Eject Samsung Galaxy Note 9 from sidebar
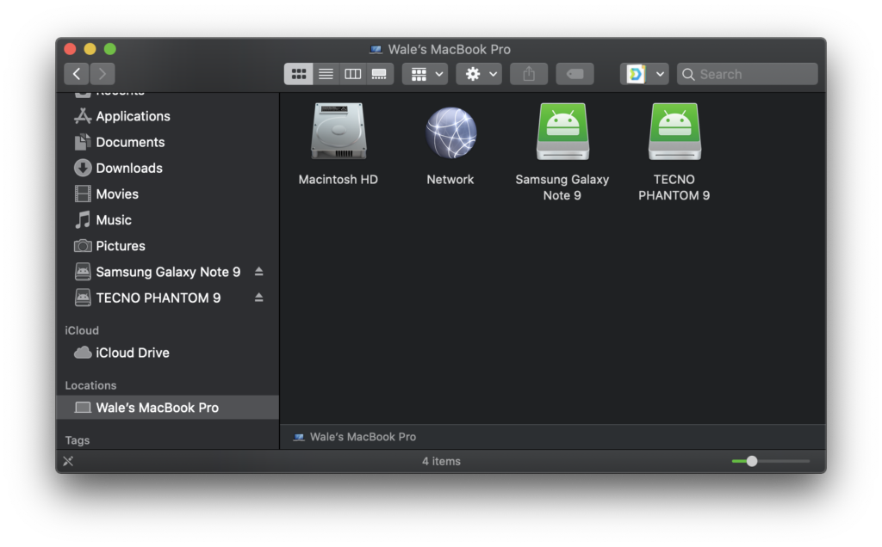The image size is (882, 547). 258,272
